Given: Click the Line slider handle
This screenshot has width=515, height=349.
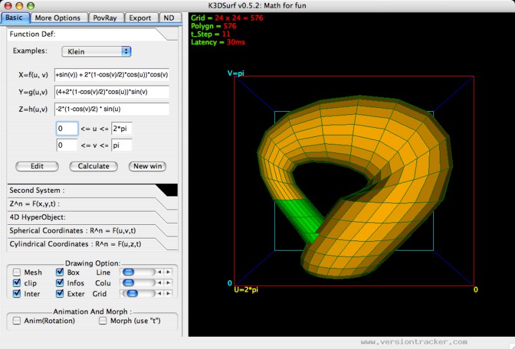Looking at the screenshot, I should click(128, 272).
